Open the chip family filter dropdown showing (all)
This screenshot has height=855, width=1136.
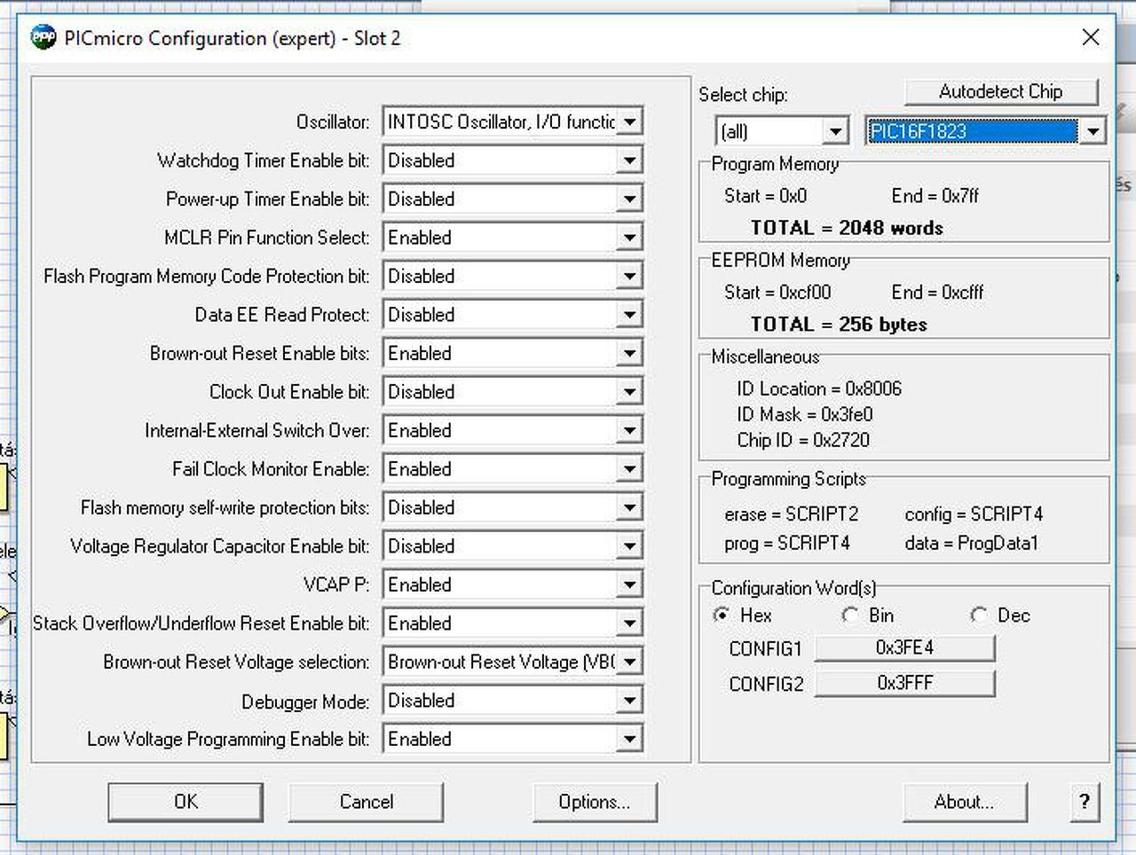pos(782,131)
